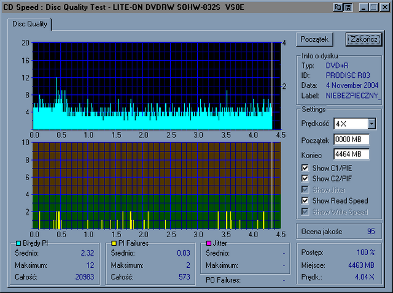
Task: Click the Postęp value 100 %
Action: (366, 252)
